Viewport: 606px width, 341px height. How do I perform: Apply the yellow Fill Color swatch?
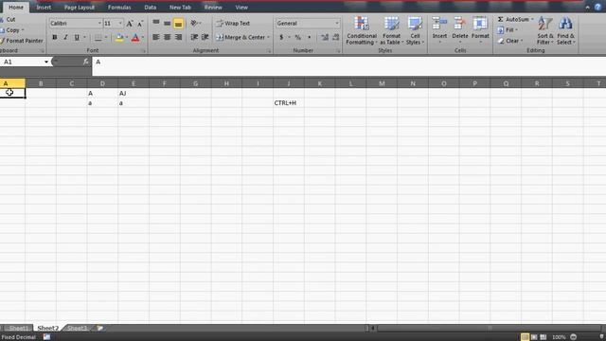(x=119, y=38)
